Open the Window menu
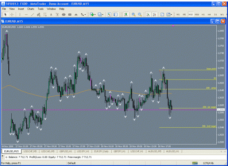 (x=51, y=9)
